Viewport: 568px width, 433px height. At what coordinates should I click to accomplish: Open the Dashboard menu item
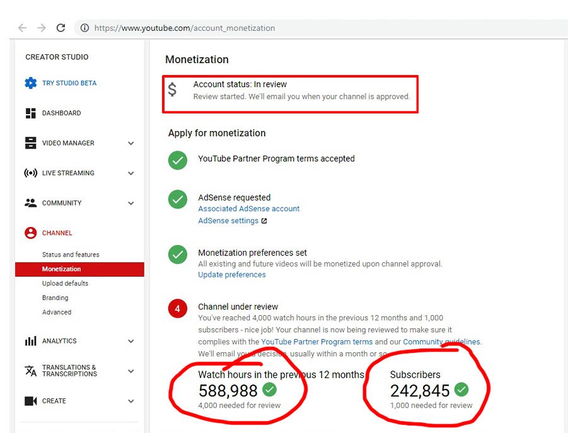[61, 113]
